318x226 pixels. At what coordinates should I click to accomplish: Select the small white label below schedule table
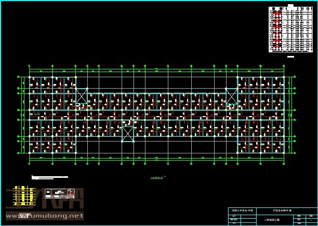point(290,56)
